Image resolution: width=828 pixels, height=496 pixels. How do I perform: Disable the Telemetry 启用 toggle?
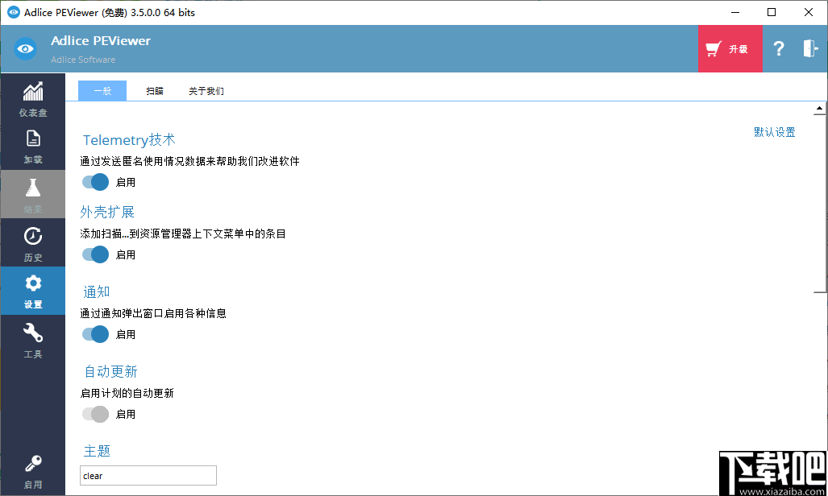point(94,182)
